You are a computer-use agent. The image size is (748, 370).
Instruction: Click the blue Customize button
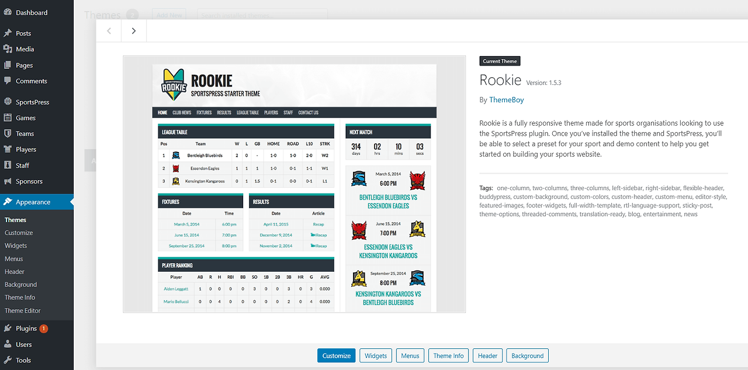[x=337, y=355]
